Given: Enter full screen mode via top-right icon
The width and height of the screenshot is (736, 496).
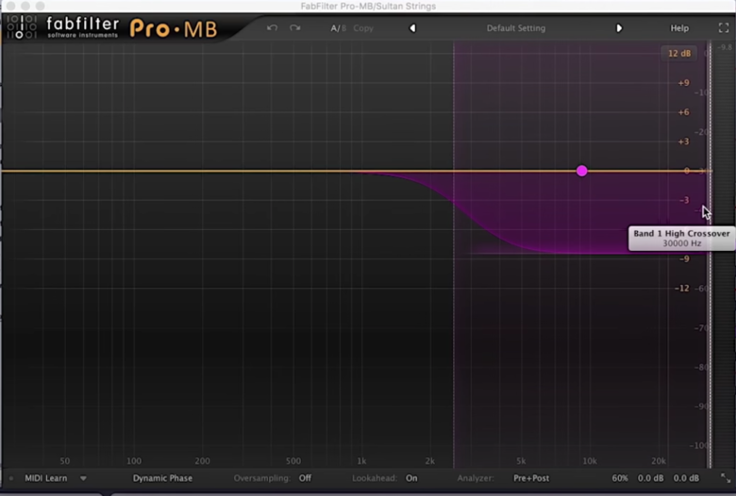Looking at the screenshot, I should pos(724,28).
